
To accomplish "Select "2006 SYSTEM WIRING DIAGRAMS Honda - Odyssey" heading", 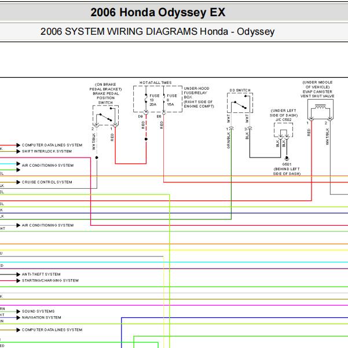I will [x=157, y=31].
